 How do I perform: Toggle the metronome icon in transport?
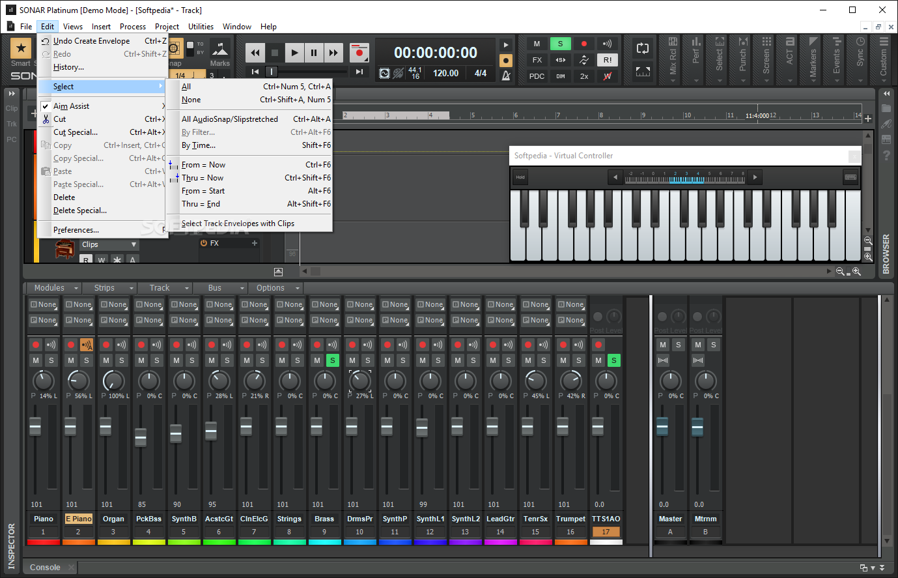point(506,75)
